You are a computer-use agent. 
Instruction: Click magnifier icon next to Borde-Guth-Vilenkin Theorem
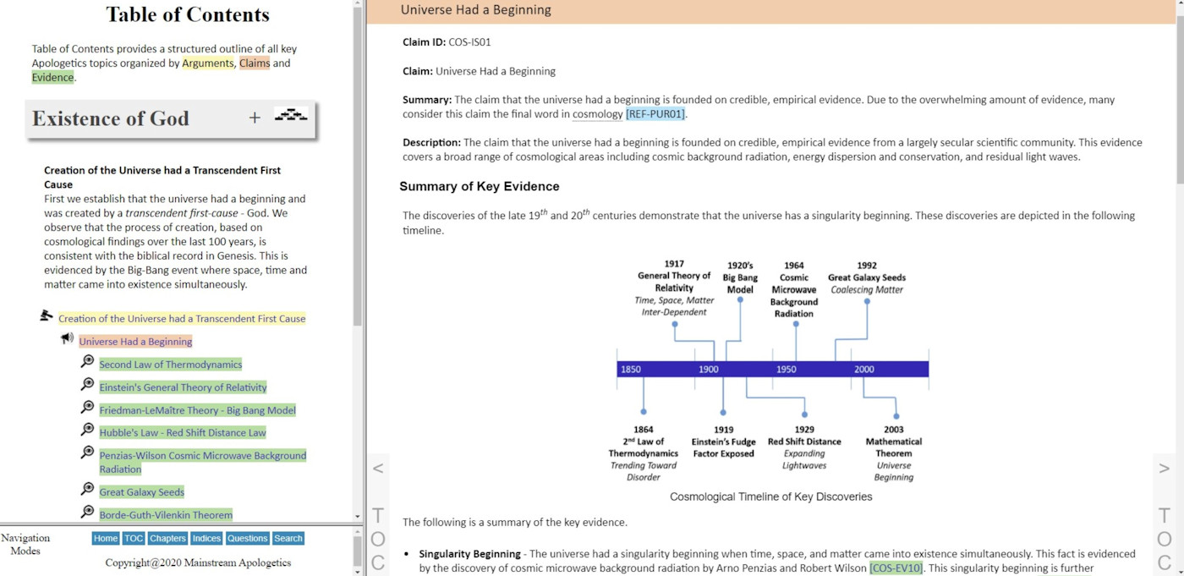(87, 512)
